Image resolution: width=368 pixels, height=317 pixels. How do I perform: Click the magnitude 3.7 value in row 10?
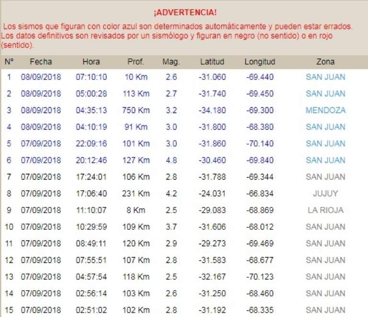pyautogui.click(x=171, y=227)
